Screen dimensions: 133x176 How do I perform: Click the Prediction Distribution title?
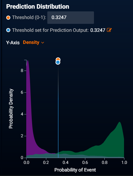pos(38,7)
